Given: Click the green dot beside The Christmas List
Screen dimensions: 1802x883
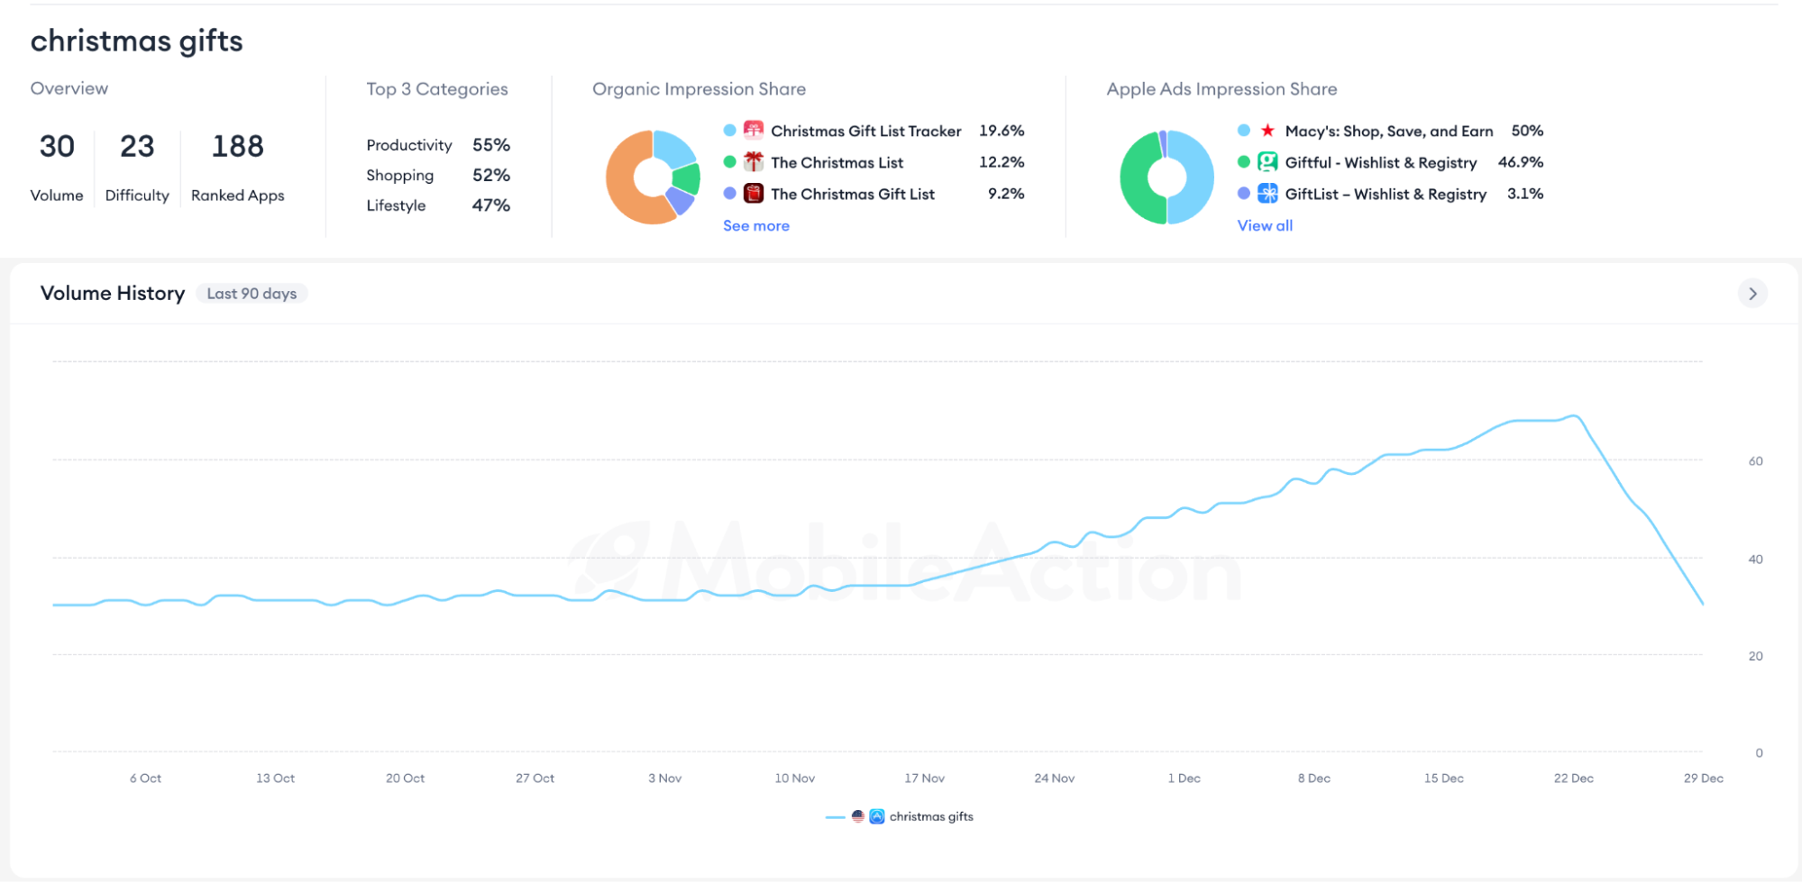Looking at the screenshot, I should pos(730,162).
